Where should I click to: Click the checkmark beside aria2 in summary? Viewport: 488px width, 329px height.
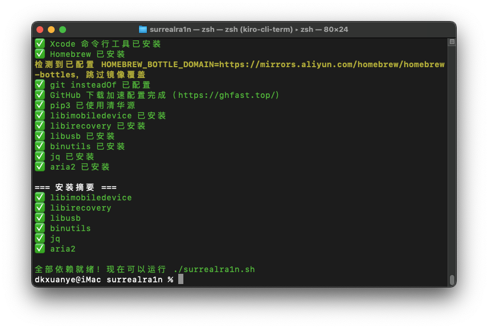click(40, 249)
